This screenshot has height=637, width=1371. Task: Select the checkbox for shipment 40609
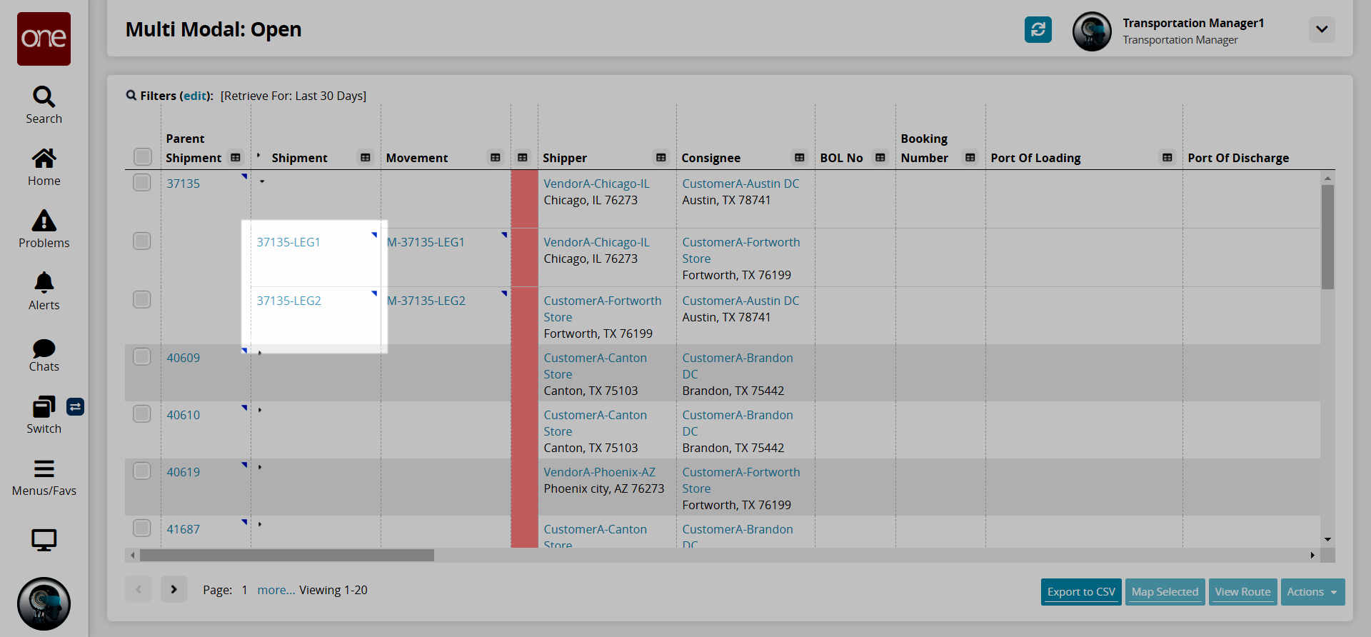(142, 357)
